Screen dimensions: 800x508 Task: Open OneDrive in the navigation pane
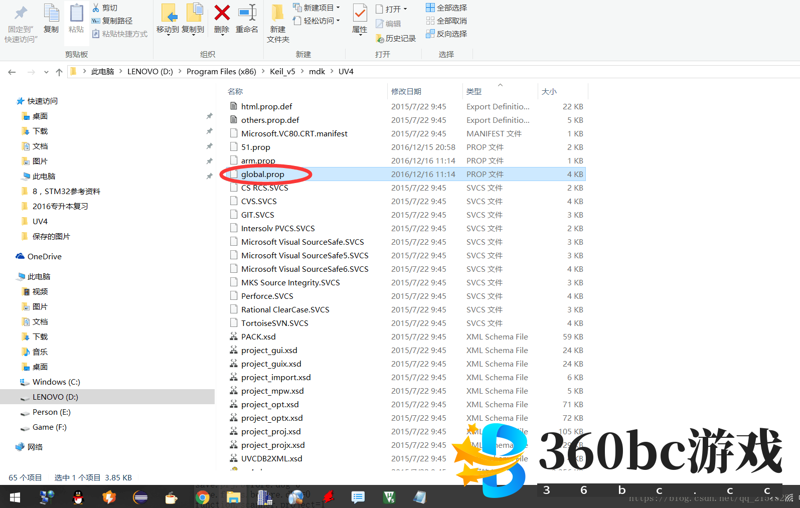pyautogui.click(x=44, y=257)
